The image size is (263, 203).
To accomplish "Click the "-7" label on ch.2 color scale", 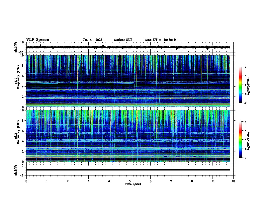I will tap(245, 158).
